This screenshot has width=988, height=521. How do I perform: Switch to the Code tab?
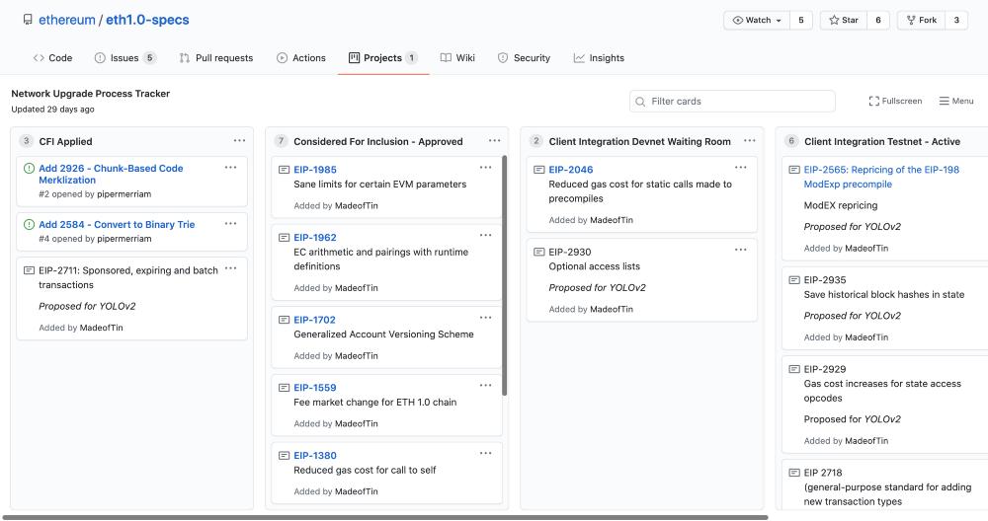pyautogui.click(x=52, y=58)
